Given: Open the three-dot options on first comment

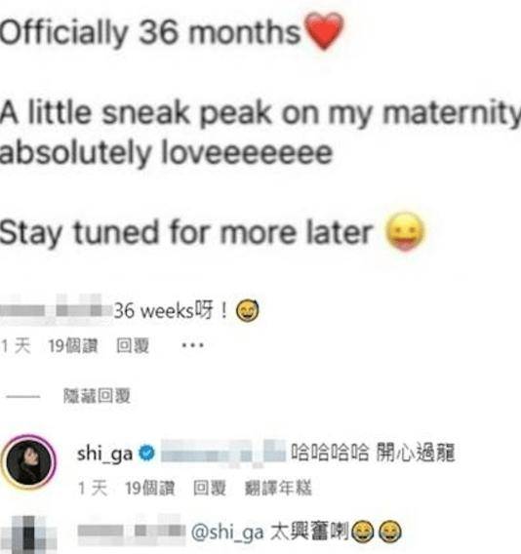Looking at the screenshot, I should [192, 345].
